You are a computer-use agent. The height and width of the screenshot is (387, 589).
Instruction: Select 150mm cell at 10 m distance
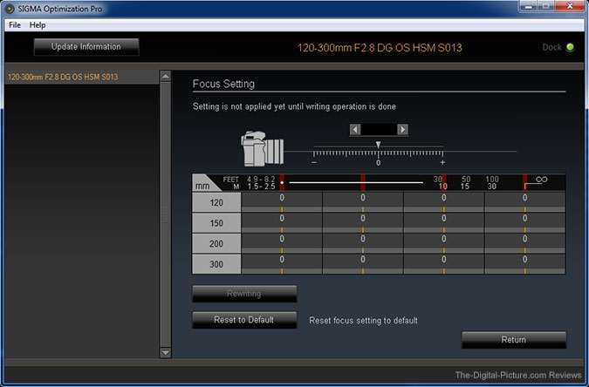[x=444, y=223]
